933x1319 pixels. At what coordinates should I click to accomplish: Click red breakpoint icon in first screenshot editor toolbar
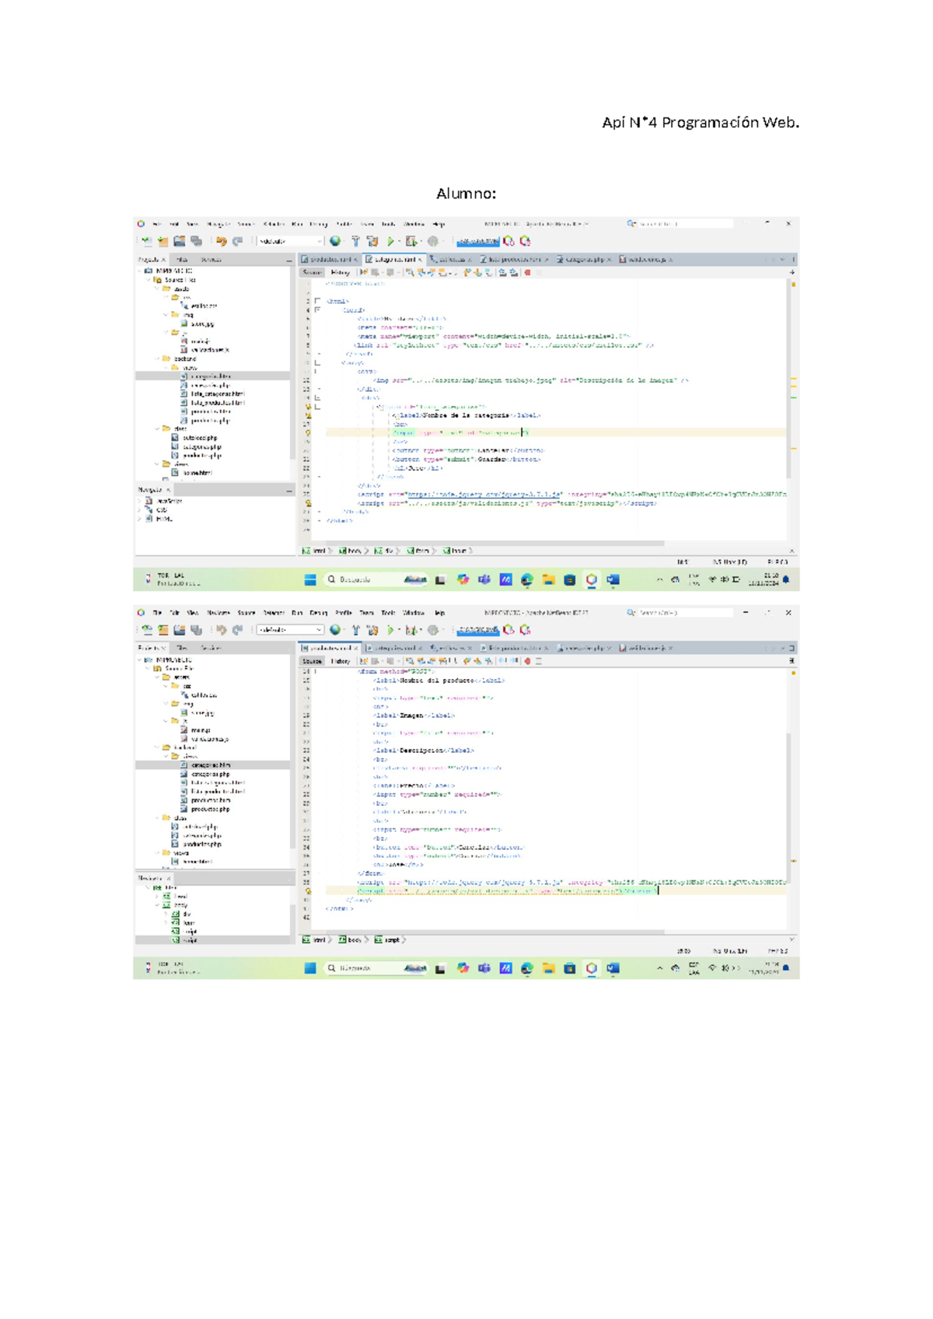528,272
